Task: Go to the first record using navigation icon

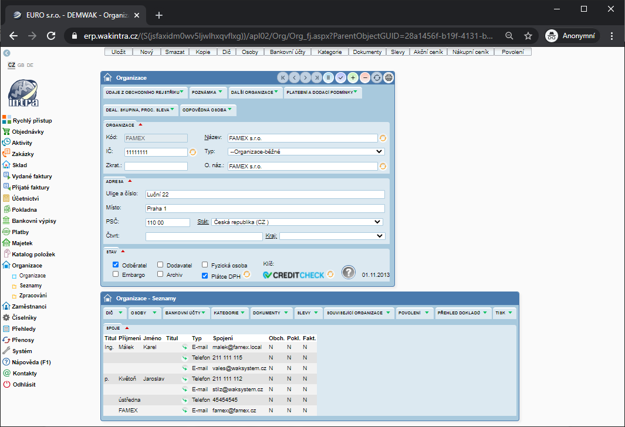Action: click(x=282, y=77)
